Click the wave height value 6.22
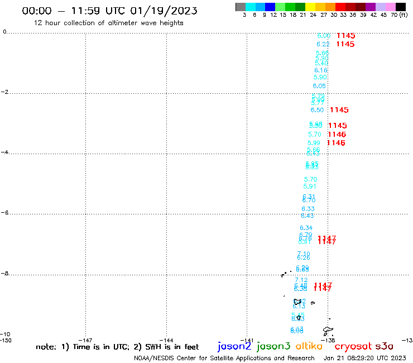The width and height of the screenshot is (413, 363). [x=323, y=44]
